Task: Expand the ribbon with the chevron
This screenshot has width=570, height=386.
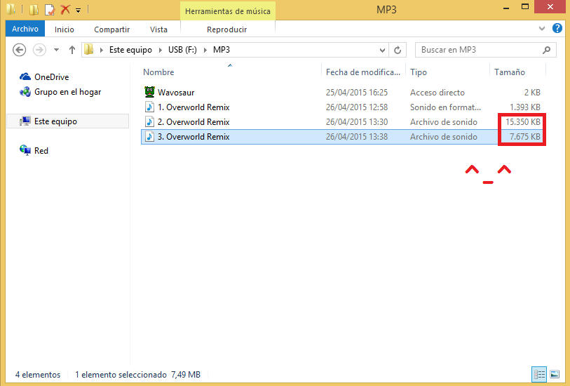Action: point(542,29)
